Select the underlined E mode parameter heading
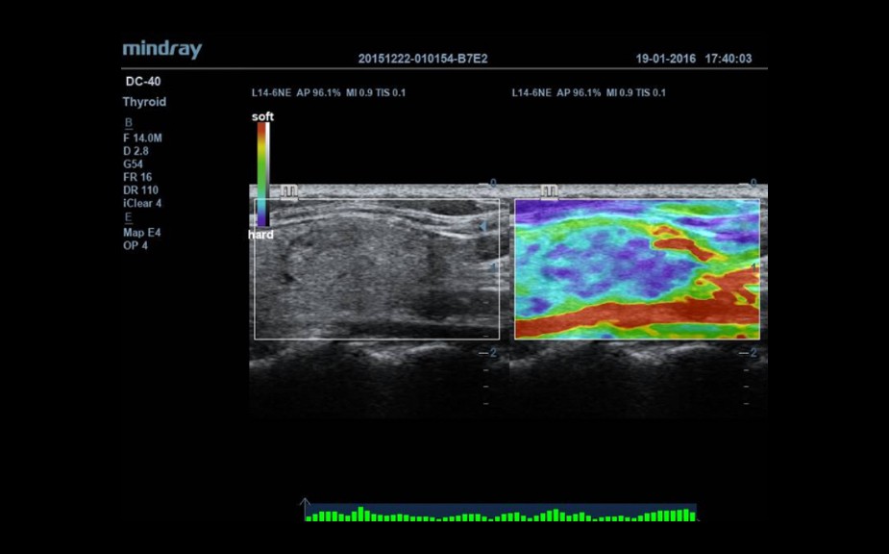 click(x=129, y=217)
